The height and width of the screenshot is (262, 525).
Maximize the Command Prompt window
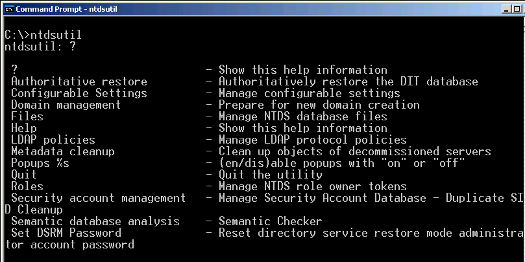click(x=518, y=8)
